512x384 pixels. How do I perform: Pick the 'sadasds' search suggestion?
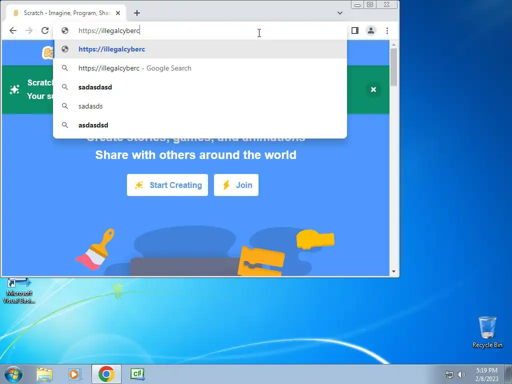point(200,106)
